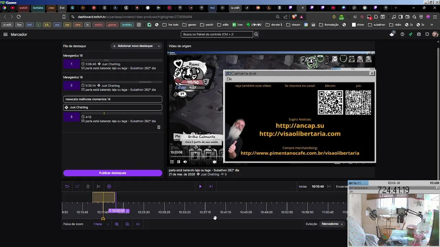Pause the source video player
This screenshot has height=247, width=440.
[x=178, y=162]
